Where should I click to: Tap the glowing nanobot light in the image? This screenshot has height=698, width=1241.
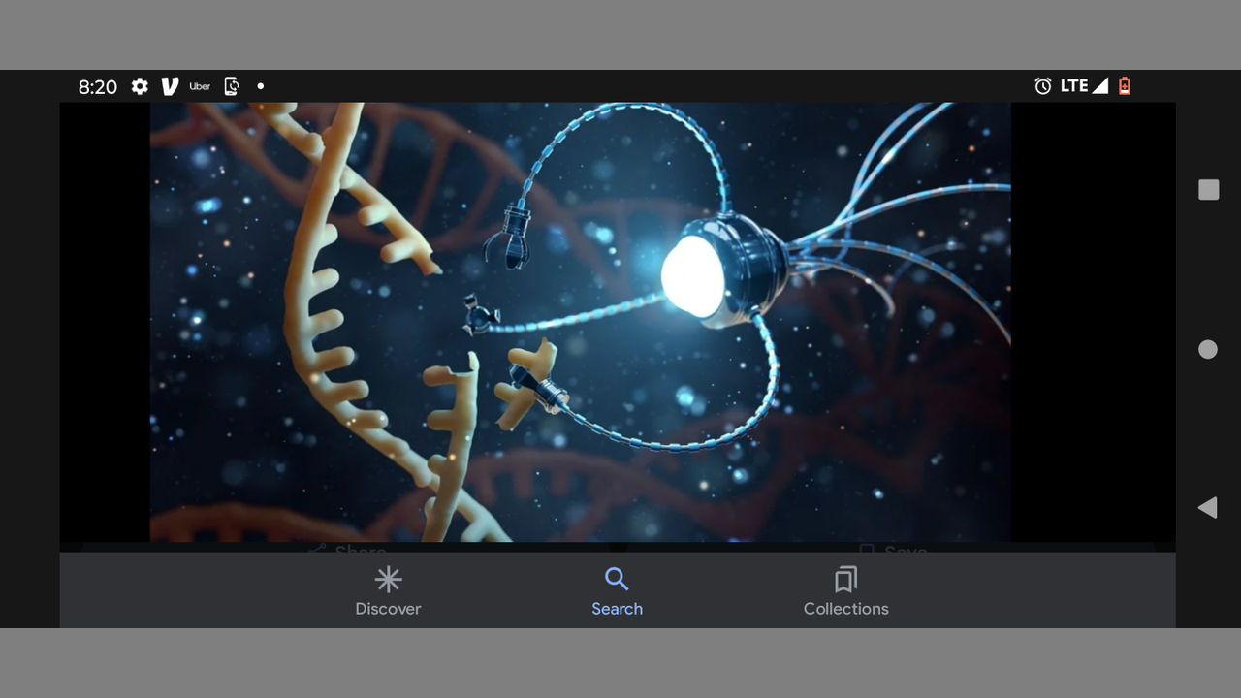[692, 276]
